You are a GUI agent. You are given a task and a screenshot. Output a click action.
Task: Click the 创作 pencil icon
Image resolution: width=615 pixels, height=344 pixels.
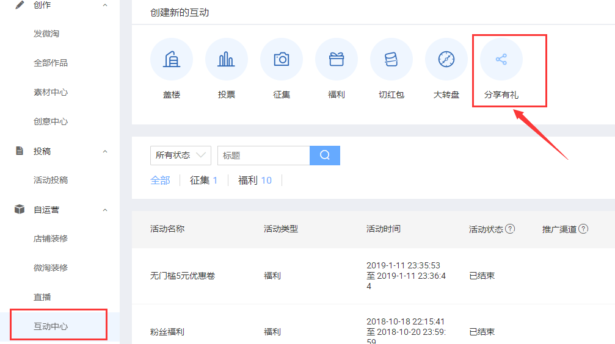click(x=19, y=5)
